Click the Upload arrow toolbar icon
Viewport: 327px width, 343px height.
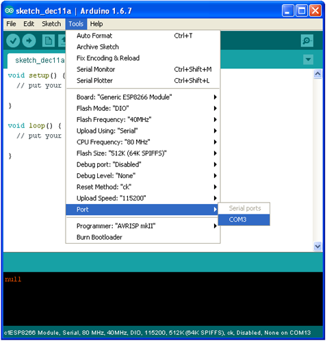tap(29, 40)
